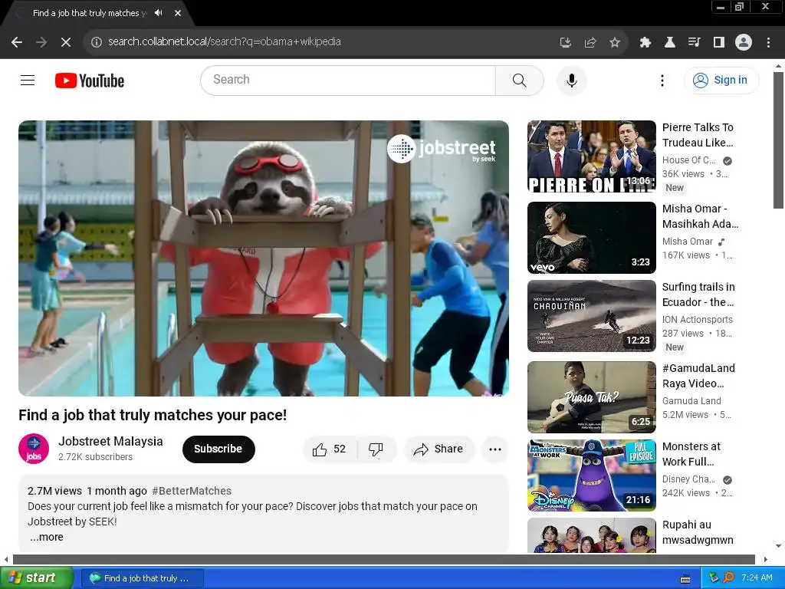Click the scroll-right arrow of horizontal scrollbar
Viewport: 785px width, 589px height.
click(x=766, y=559)
